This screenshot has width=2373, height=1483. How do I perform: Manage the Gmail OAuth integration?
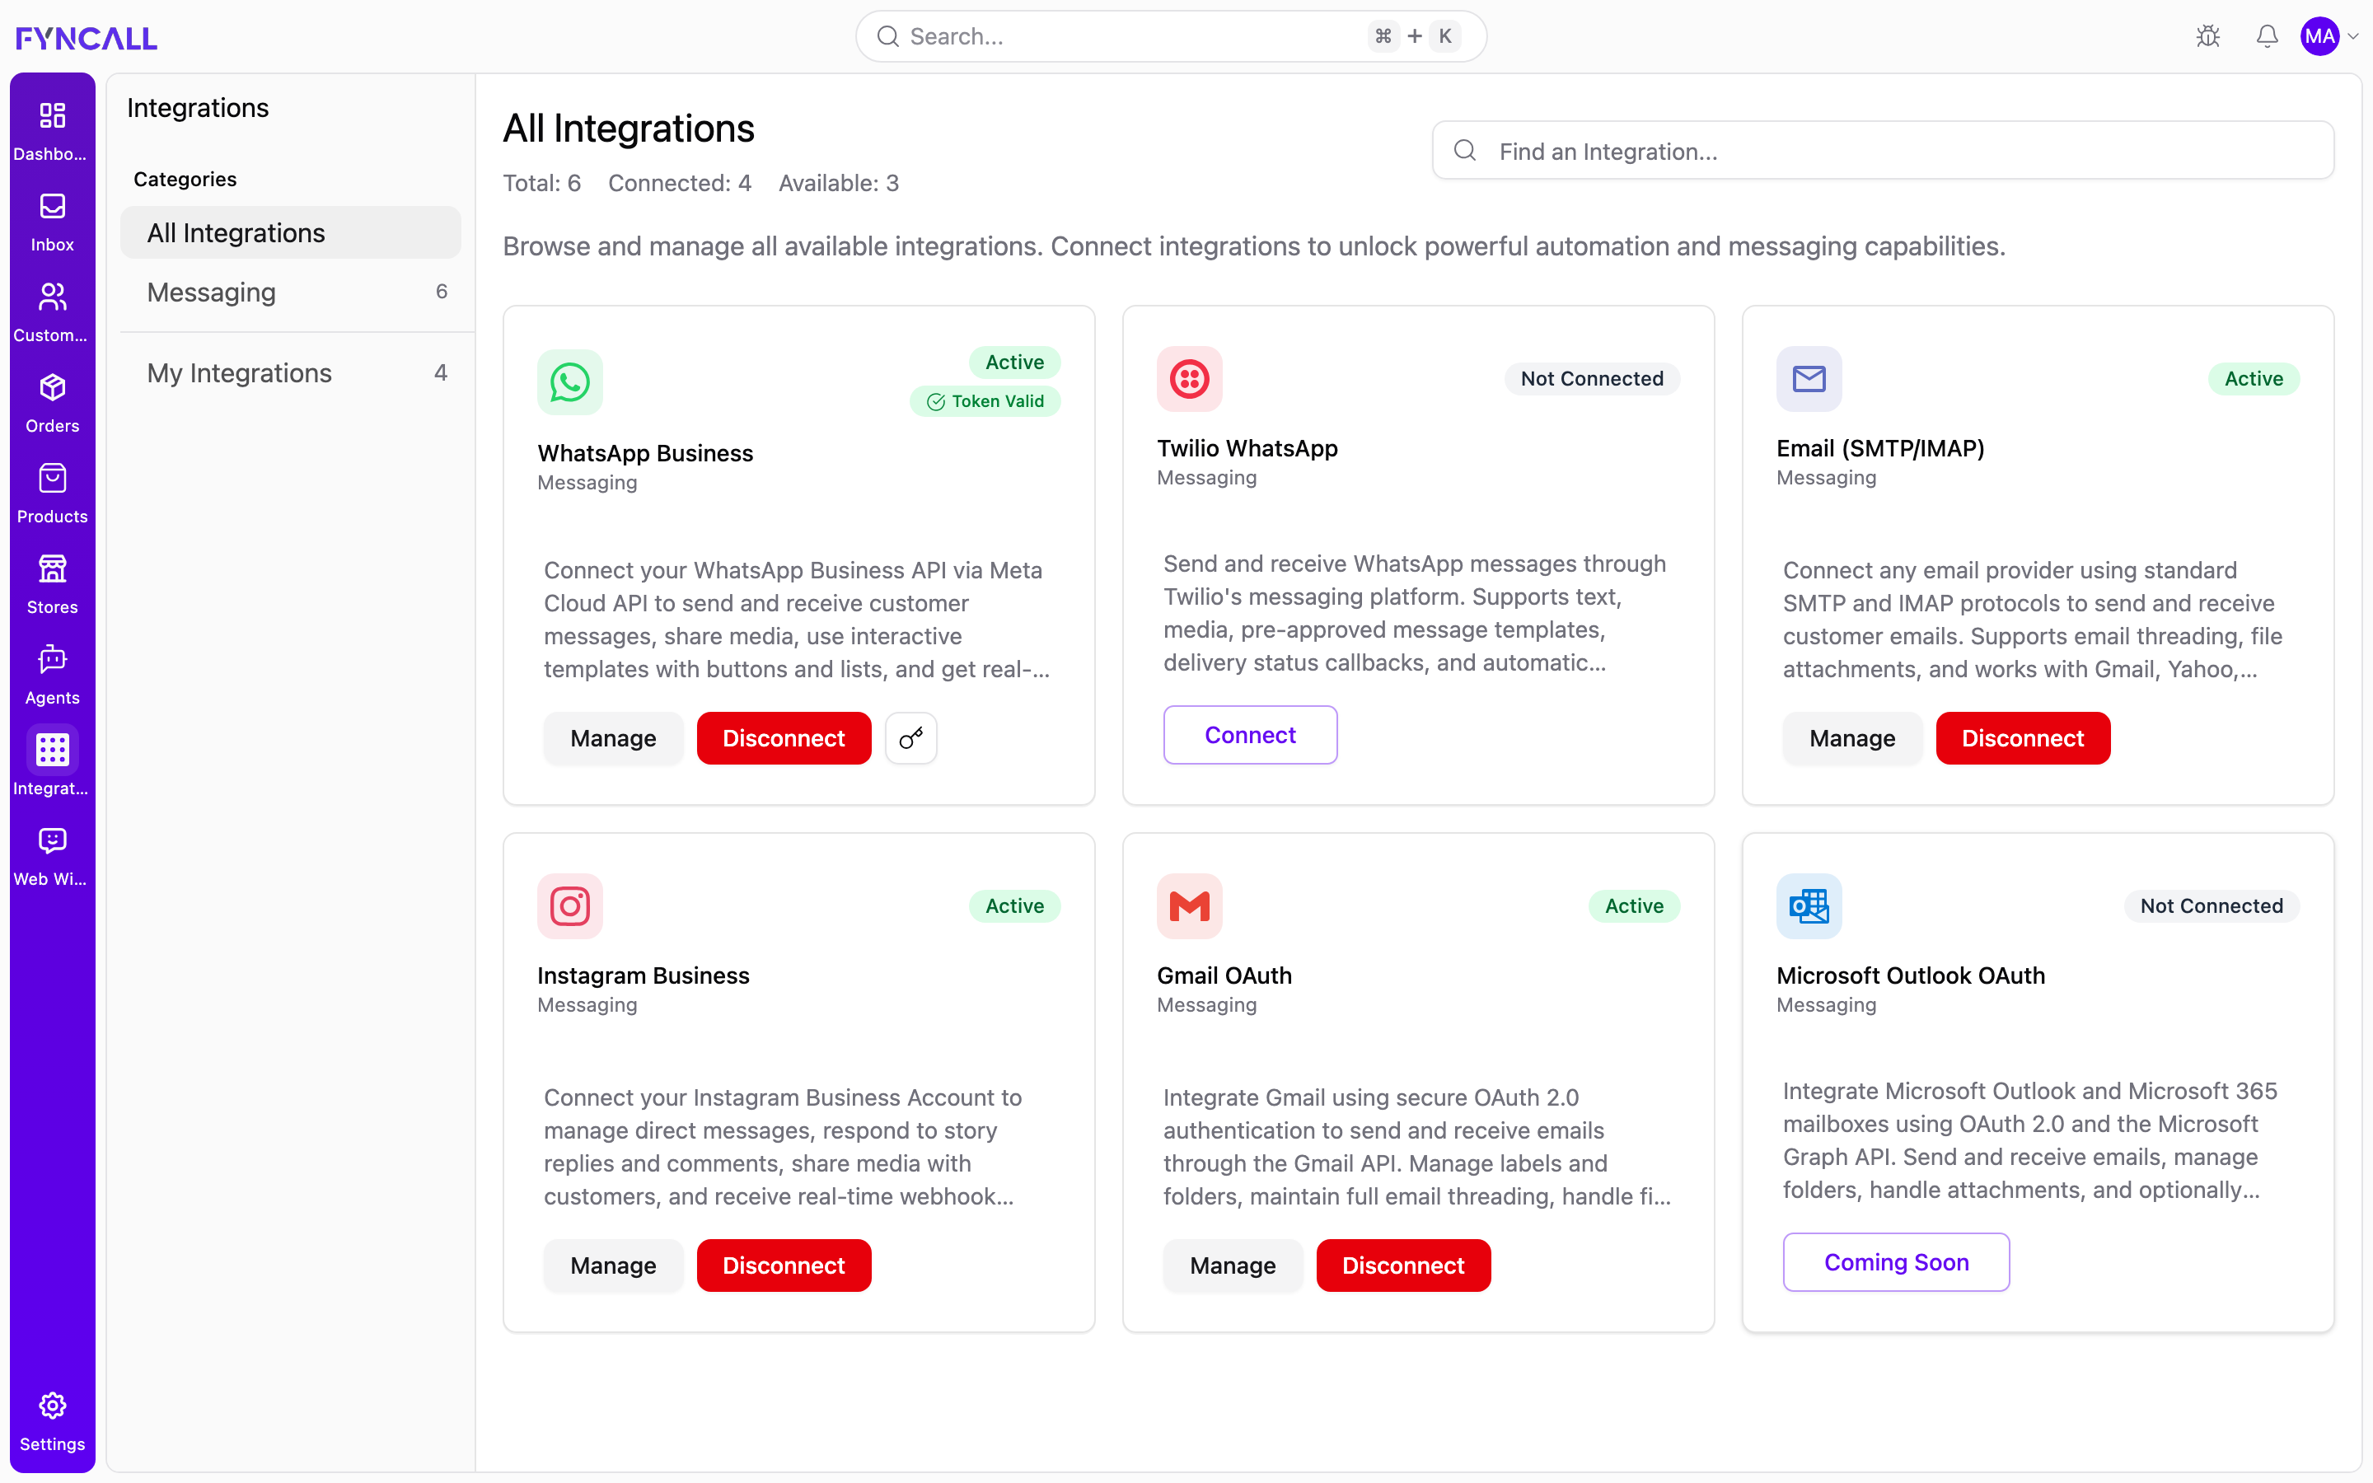[1233, 1265]
